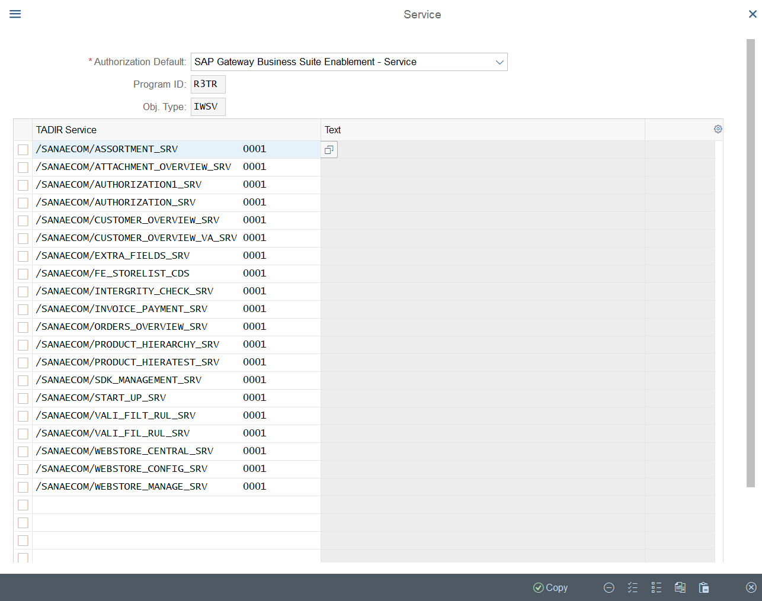Image resolution: width=762 pixels, height=601 pixels.
Task: Click the /SANAECOM/EXTRA_FIELDS_SRV service cell
Action: (177, 256)
